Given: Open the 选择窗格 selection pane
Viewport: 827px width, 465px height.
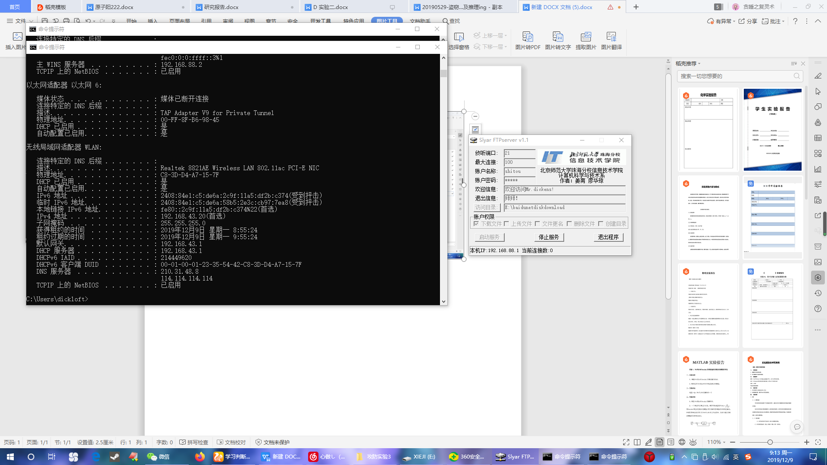Looking at the screenshot, I should click(x=459, y=41).
